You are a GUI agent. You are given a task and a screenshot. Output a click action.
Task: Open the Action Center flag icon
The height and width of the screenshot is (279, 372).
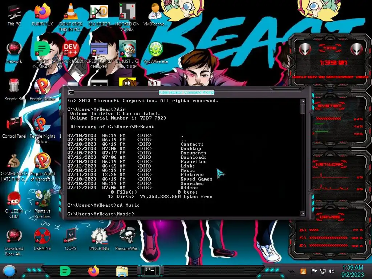[x=314, y=271]
